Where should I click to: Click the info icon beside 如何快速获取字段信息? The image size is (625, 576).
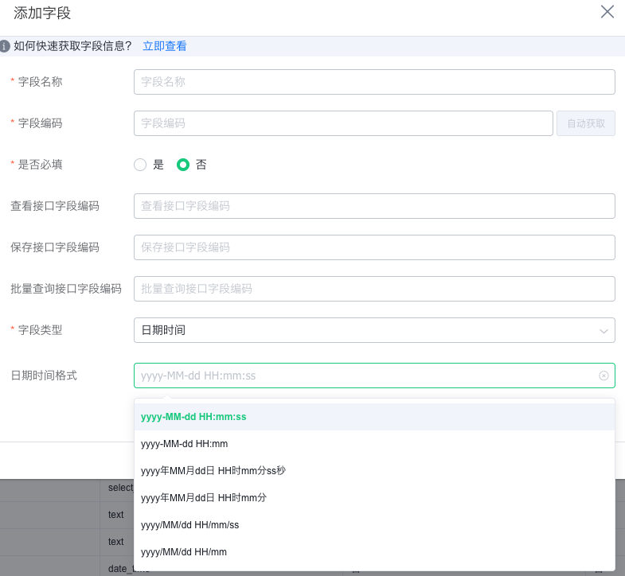5,46
